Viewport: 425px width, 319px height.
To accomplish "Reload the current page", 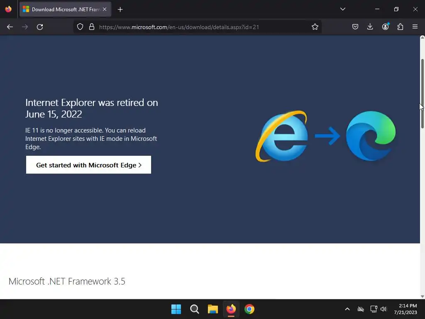I will pyautogui.click(x=40, y=27).
